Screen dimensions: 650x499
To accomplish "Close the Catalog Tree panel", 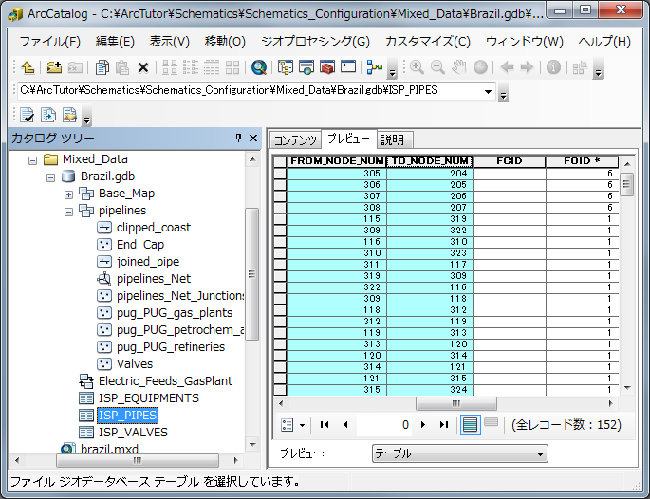I will [x=252, y=138].
